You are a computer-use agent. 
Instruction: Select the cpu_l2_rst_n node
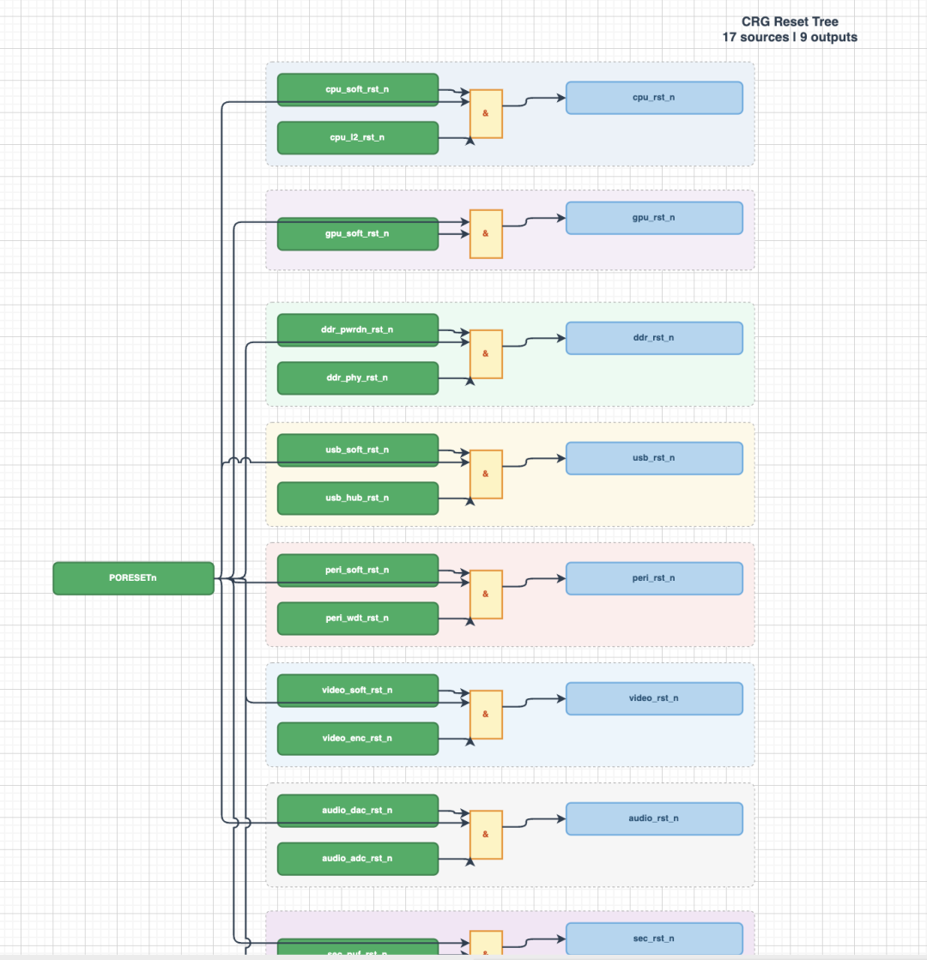(358, 138)
